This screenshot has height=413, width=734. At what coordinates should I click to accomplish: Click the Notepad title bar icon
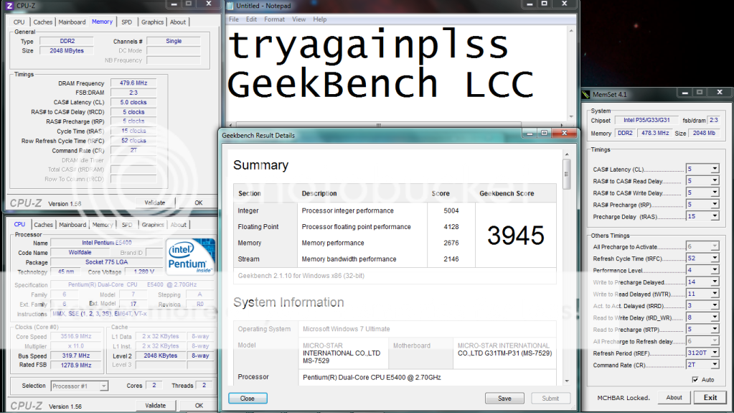230,6
